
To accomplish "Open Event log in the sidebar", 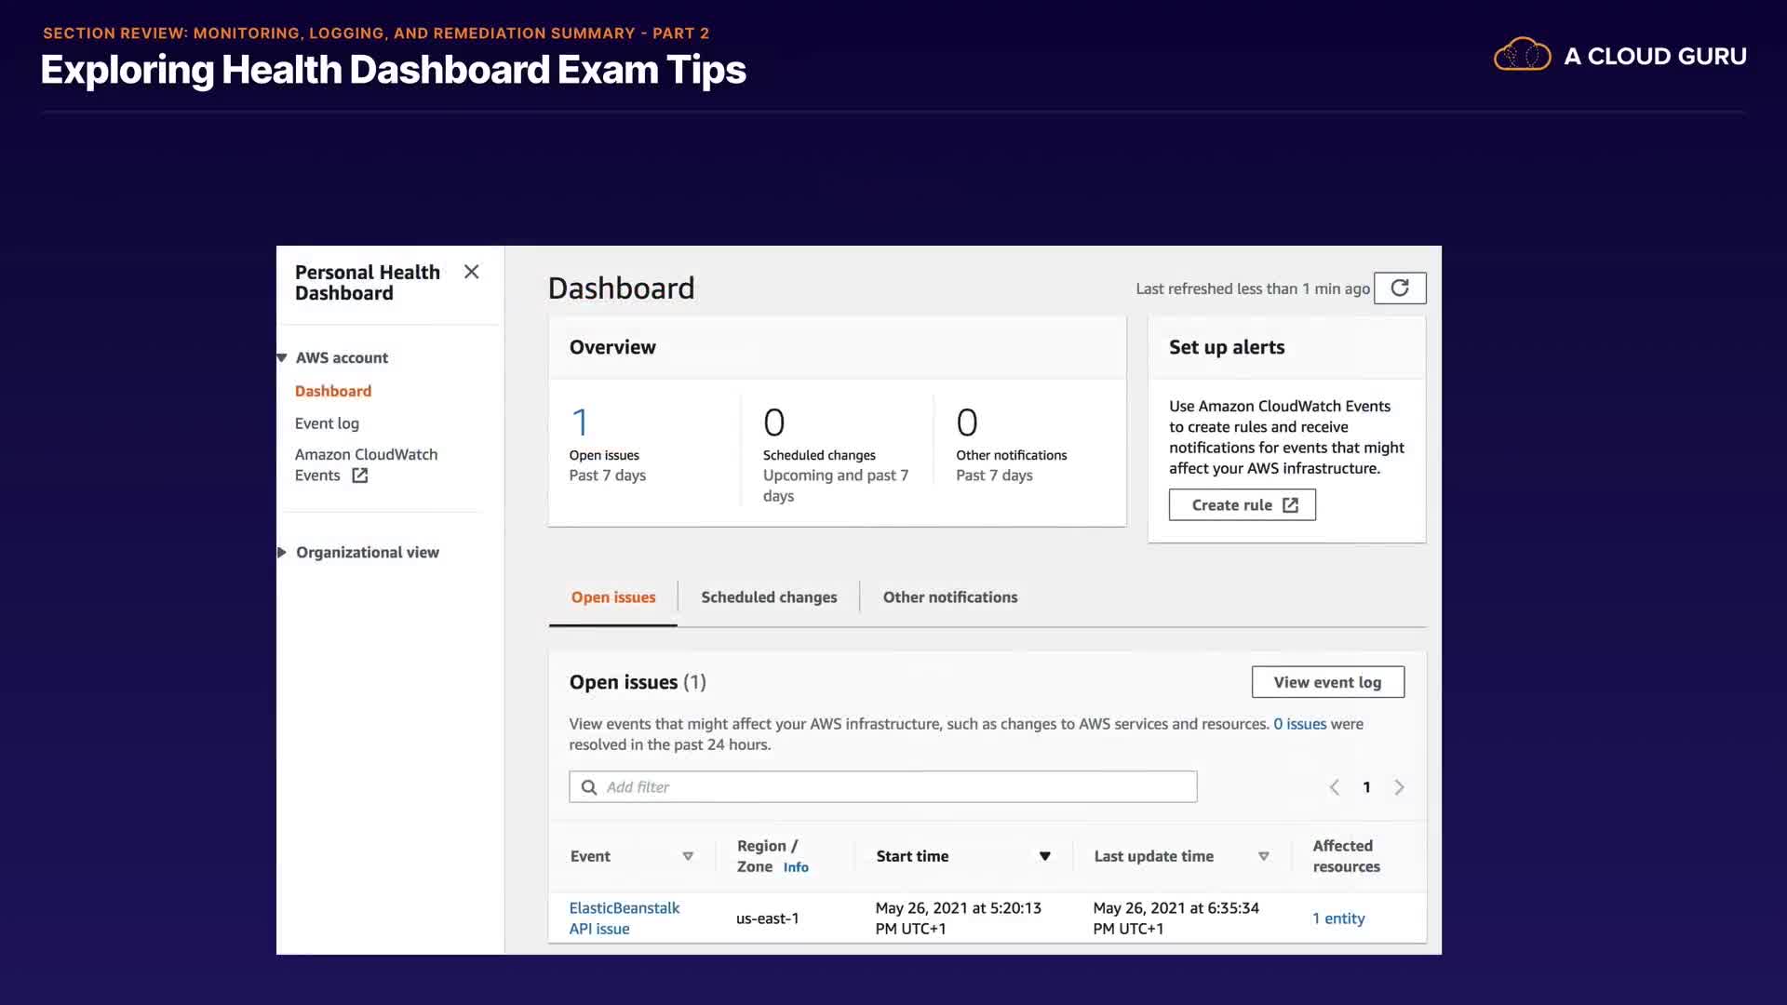I will pos(327,423).
